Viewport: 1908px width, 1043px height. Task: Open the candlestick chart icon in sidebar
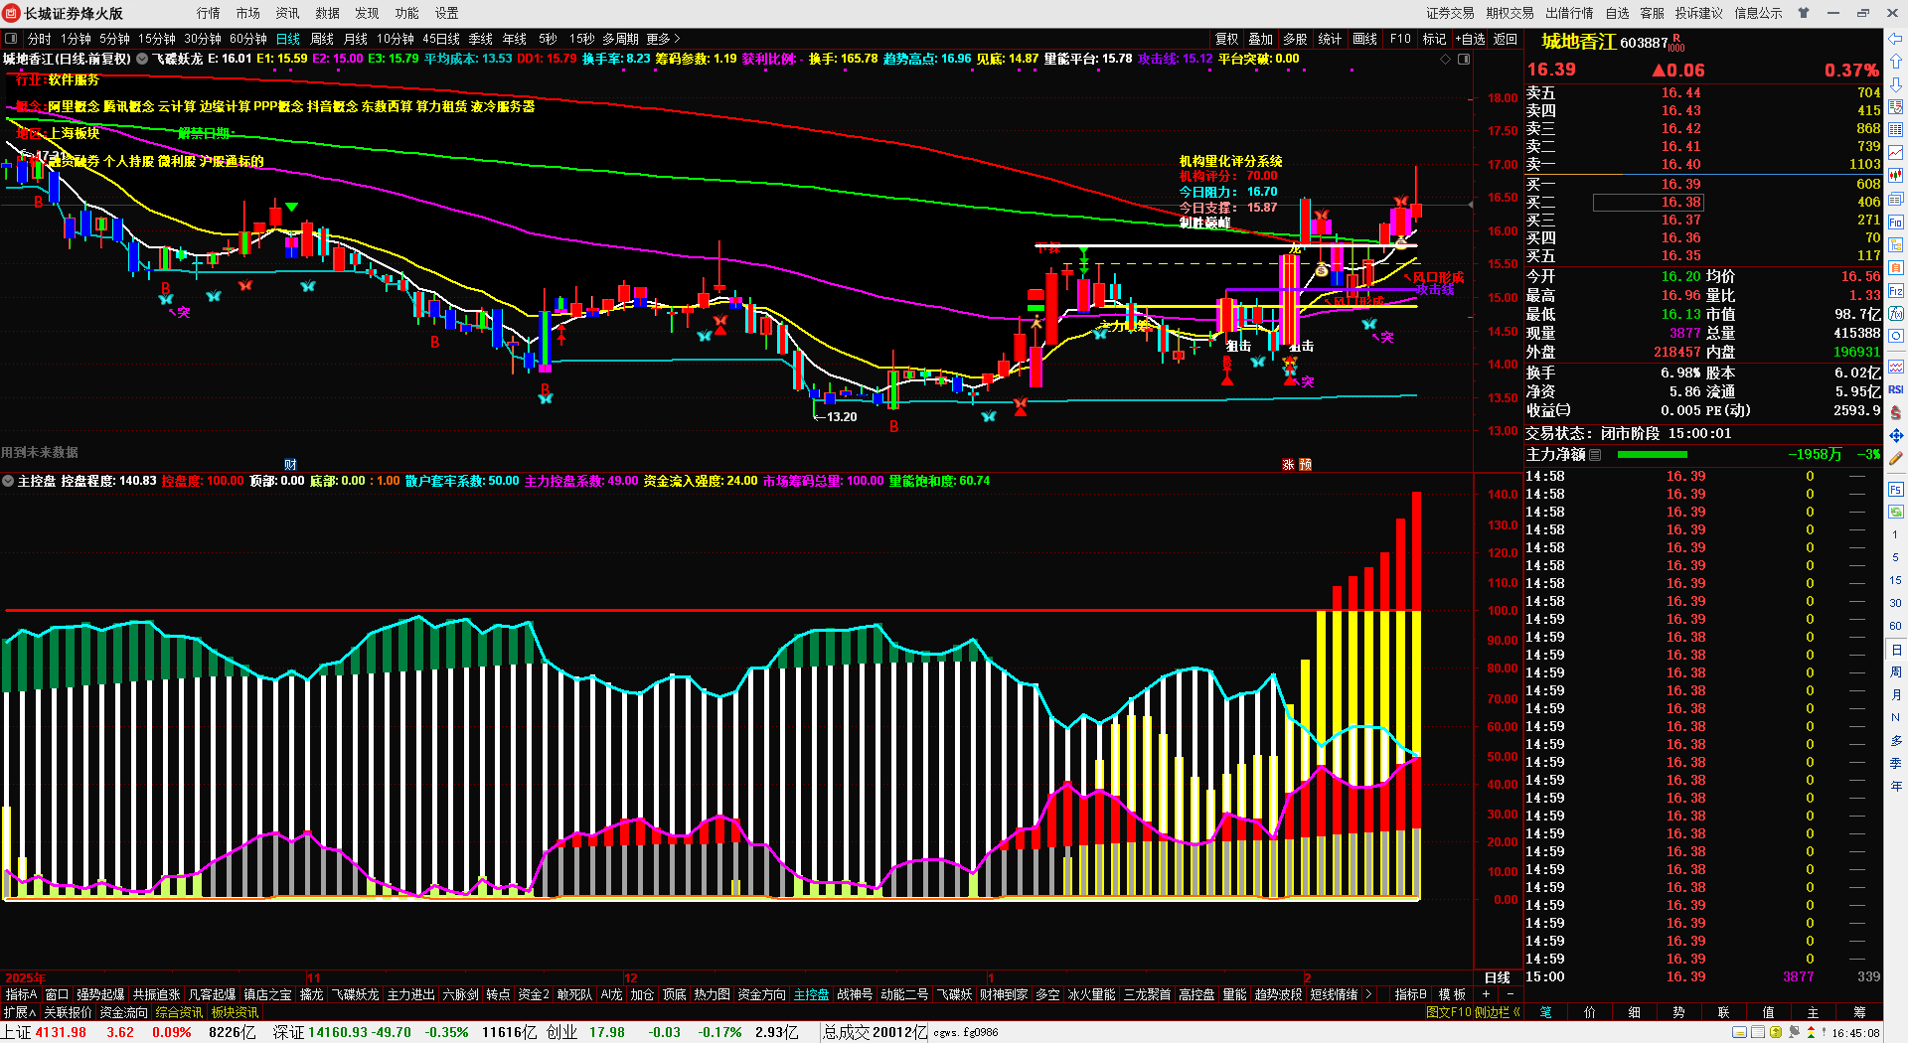(1896, 176)
